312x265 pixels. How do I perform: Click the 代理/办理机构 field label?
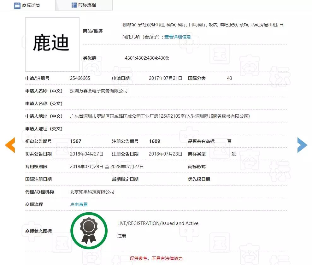[x=39, y=192]
